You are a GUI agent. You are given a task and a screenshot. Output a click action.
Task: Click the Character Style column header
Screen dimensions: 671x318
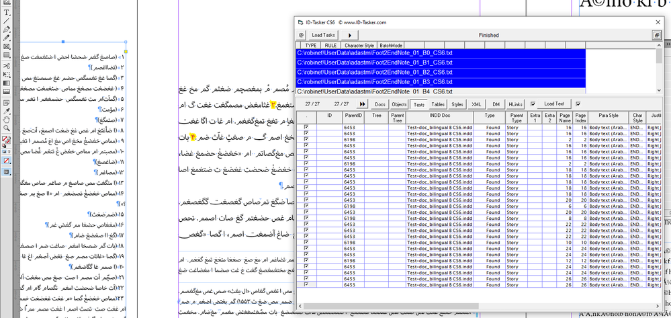coord(359,45)
